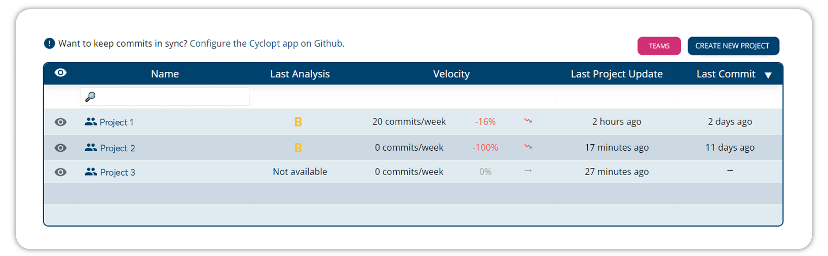Click the team icon beside Project 1

point(91,122)
